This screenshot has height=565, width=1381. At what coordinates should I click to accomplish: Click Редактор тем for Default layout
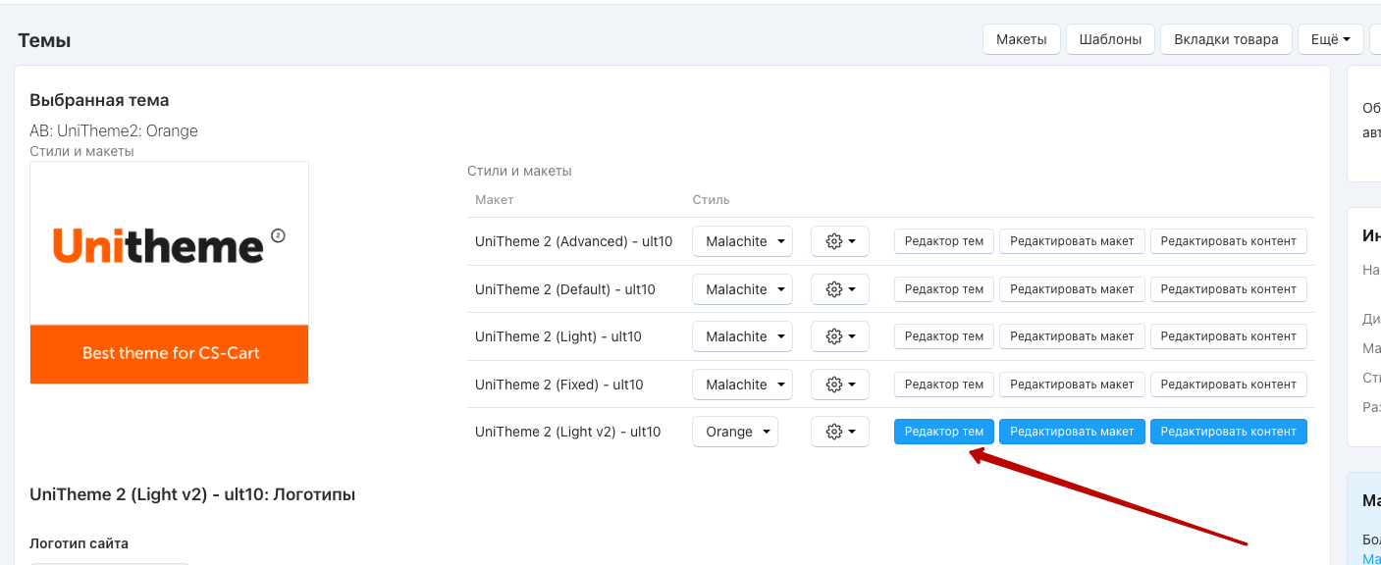pos(944,289)
